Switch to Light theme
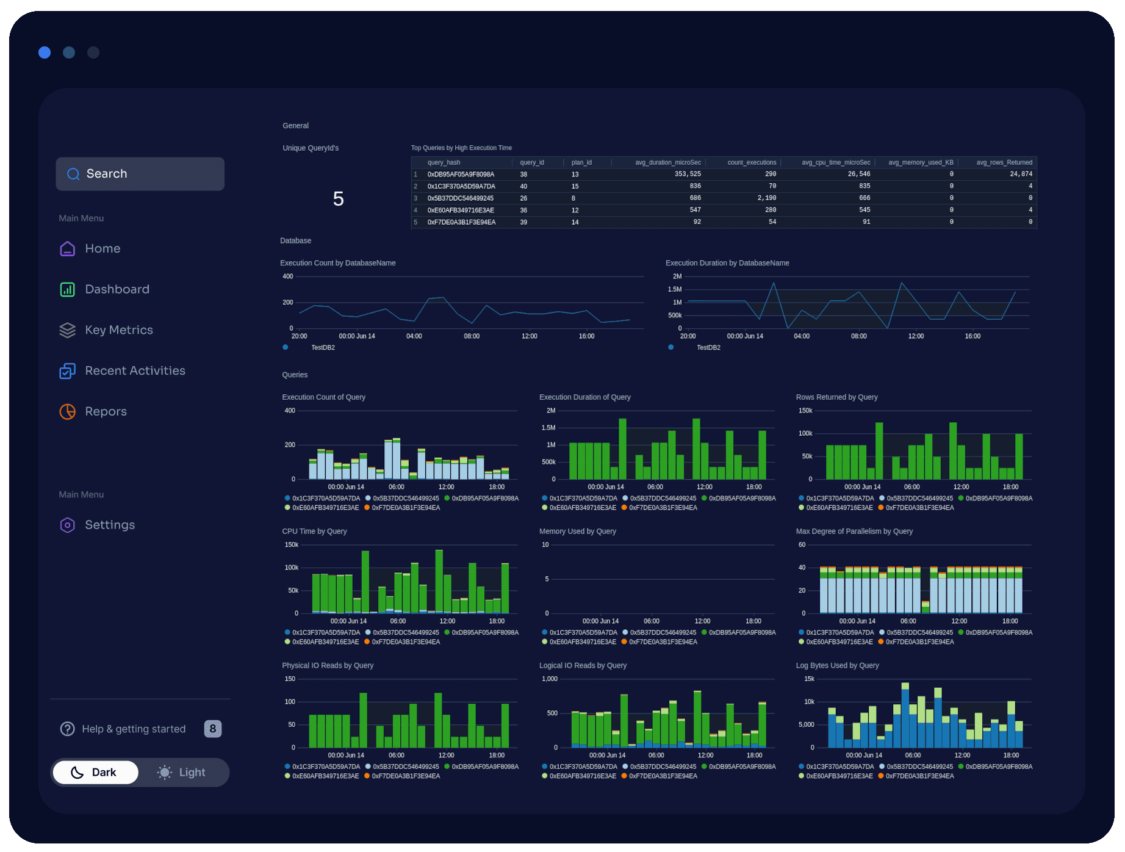The height and width of the screenshot is (852, 1125). tap(182, 773)
